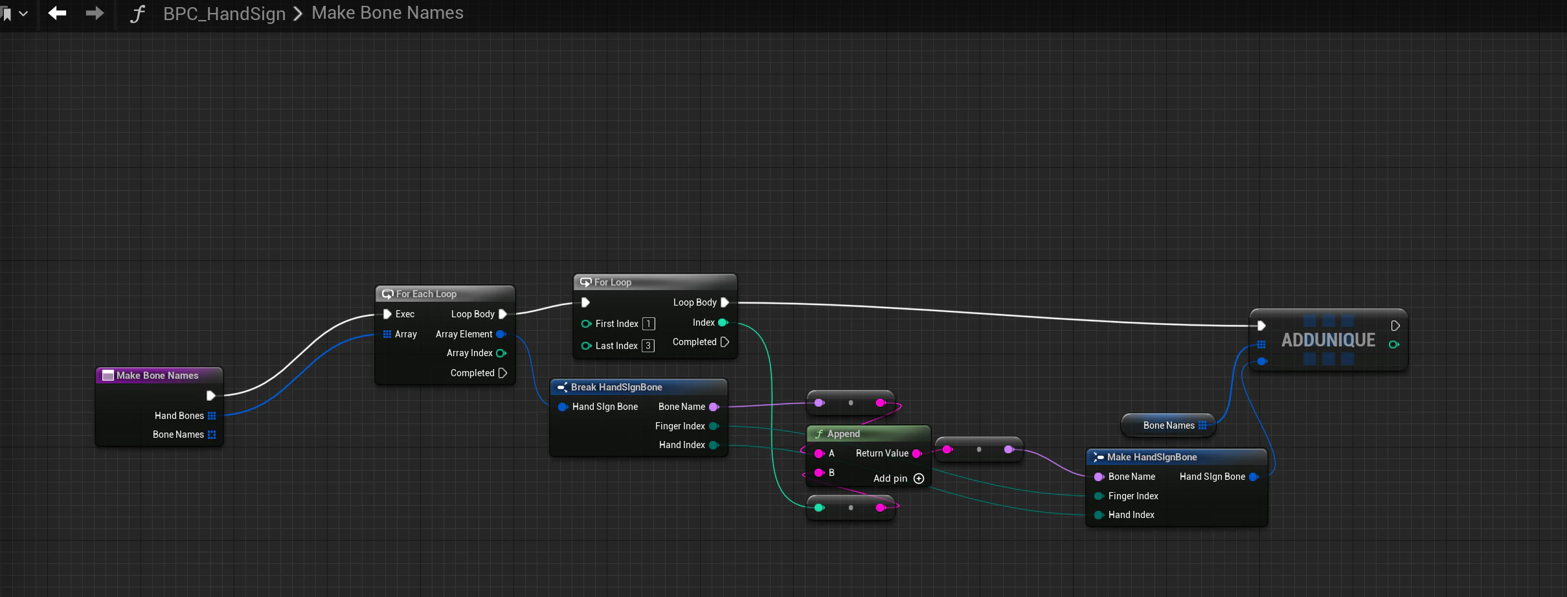Screen dimensions: 1567x597
Task: Click the Last Index value field
Action: coord(648,346)
